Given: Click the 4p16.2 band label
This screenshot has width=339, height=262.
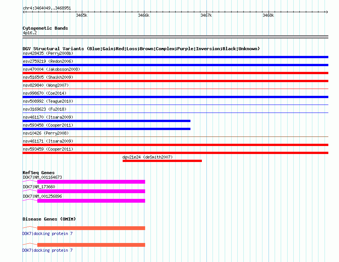Looking at the screenshot, I should pyautogui.click(x=30, y=33).
